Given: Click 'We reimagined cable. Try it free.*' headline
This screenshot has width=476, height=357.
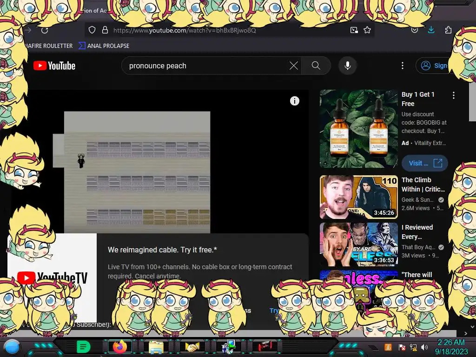Looking at the screenshot, I should click(162, 250).
